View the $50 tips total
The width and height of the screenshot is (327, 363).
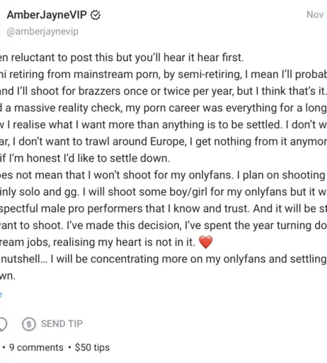click(92, 347)
